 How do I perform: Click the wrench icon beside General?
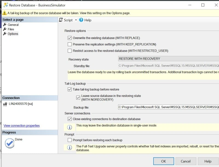(5, 25)
